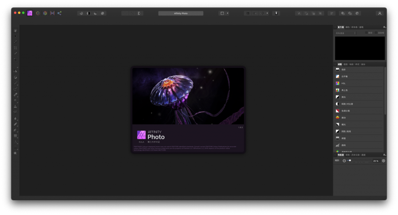Switch to the 画笔 tab
This screenshot has width=398, height=215.
pyautogui.click(x=361, y=27)
